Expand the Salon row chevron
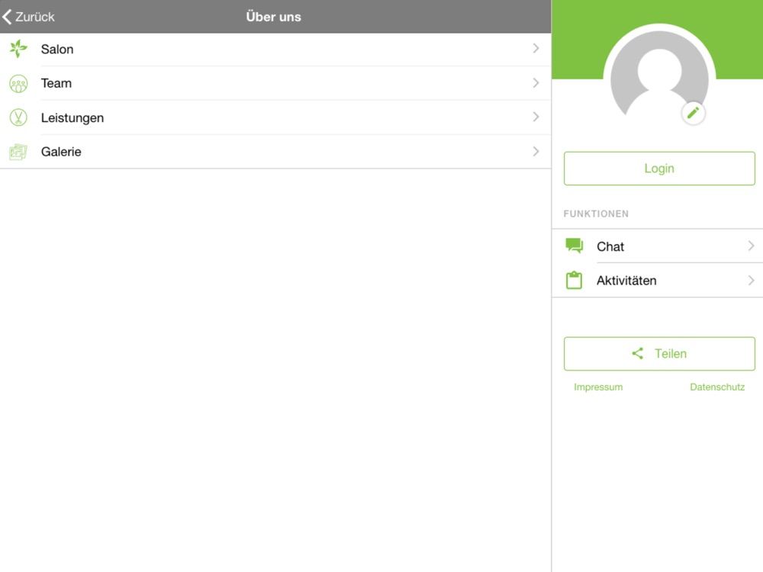This screenshot has height=572, width=763. click(x=536, y=48)
